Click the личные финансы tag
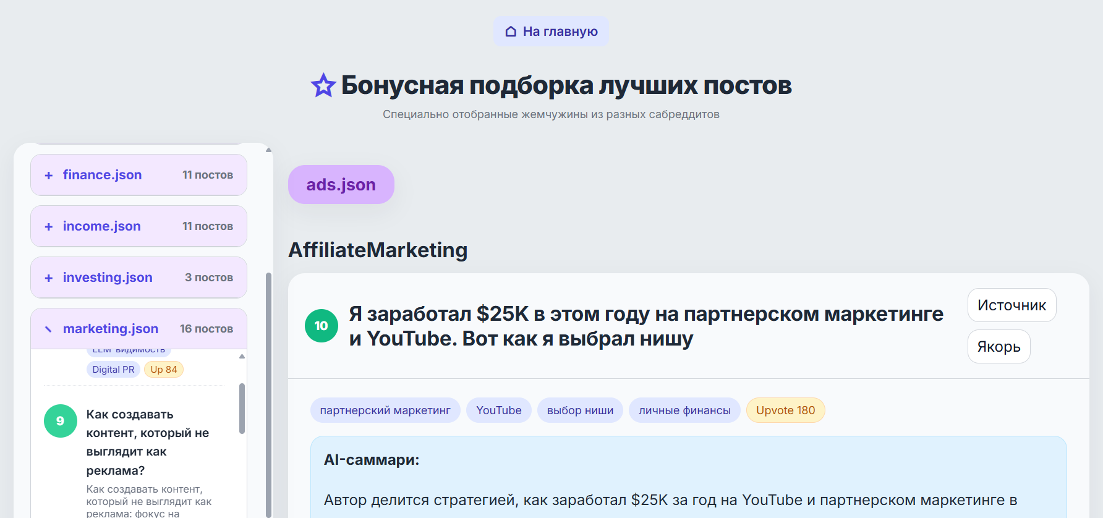 [684, 410]
